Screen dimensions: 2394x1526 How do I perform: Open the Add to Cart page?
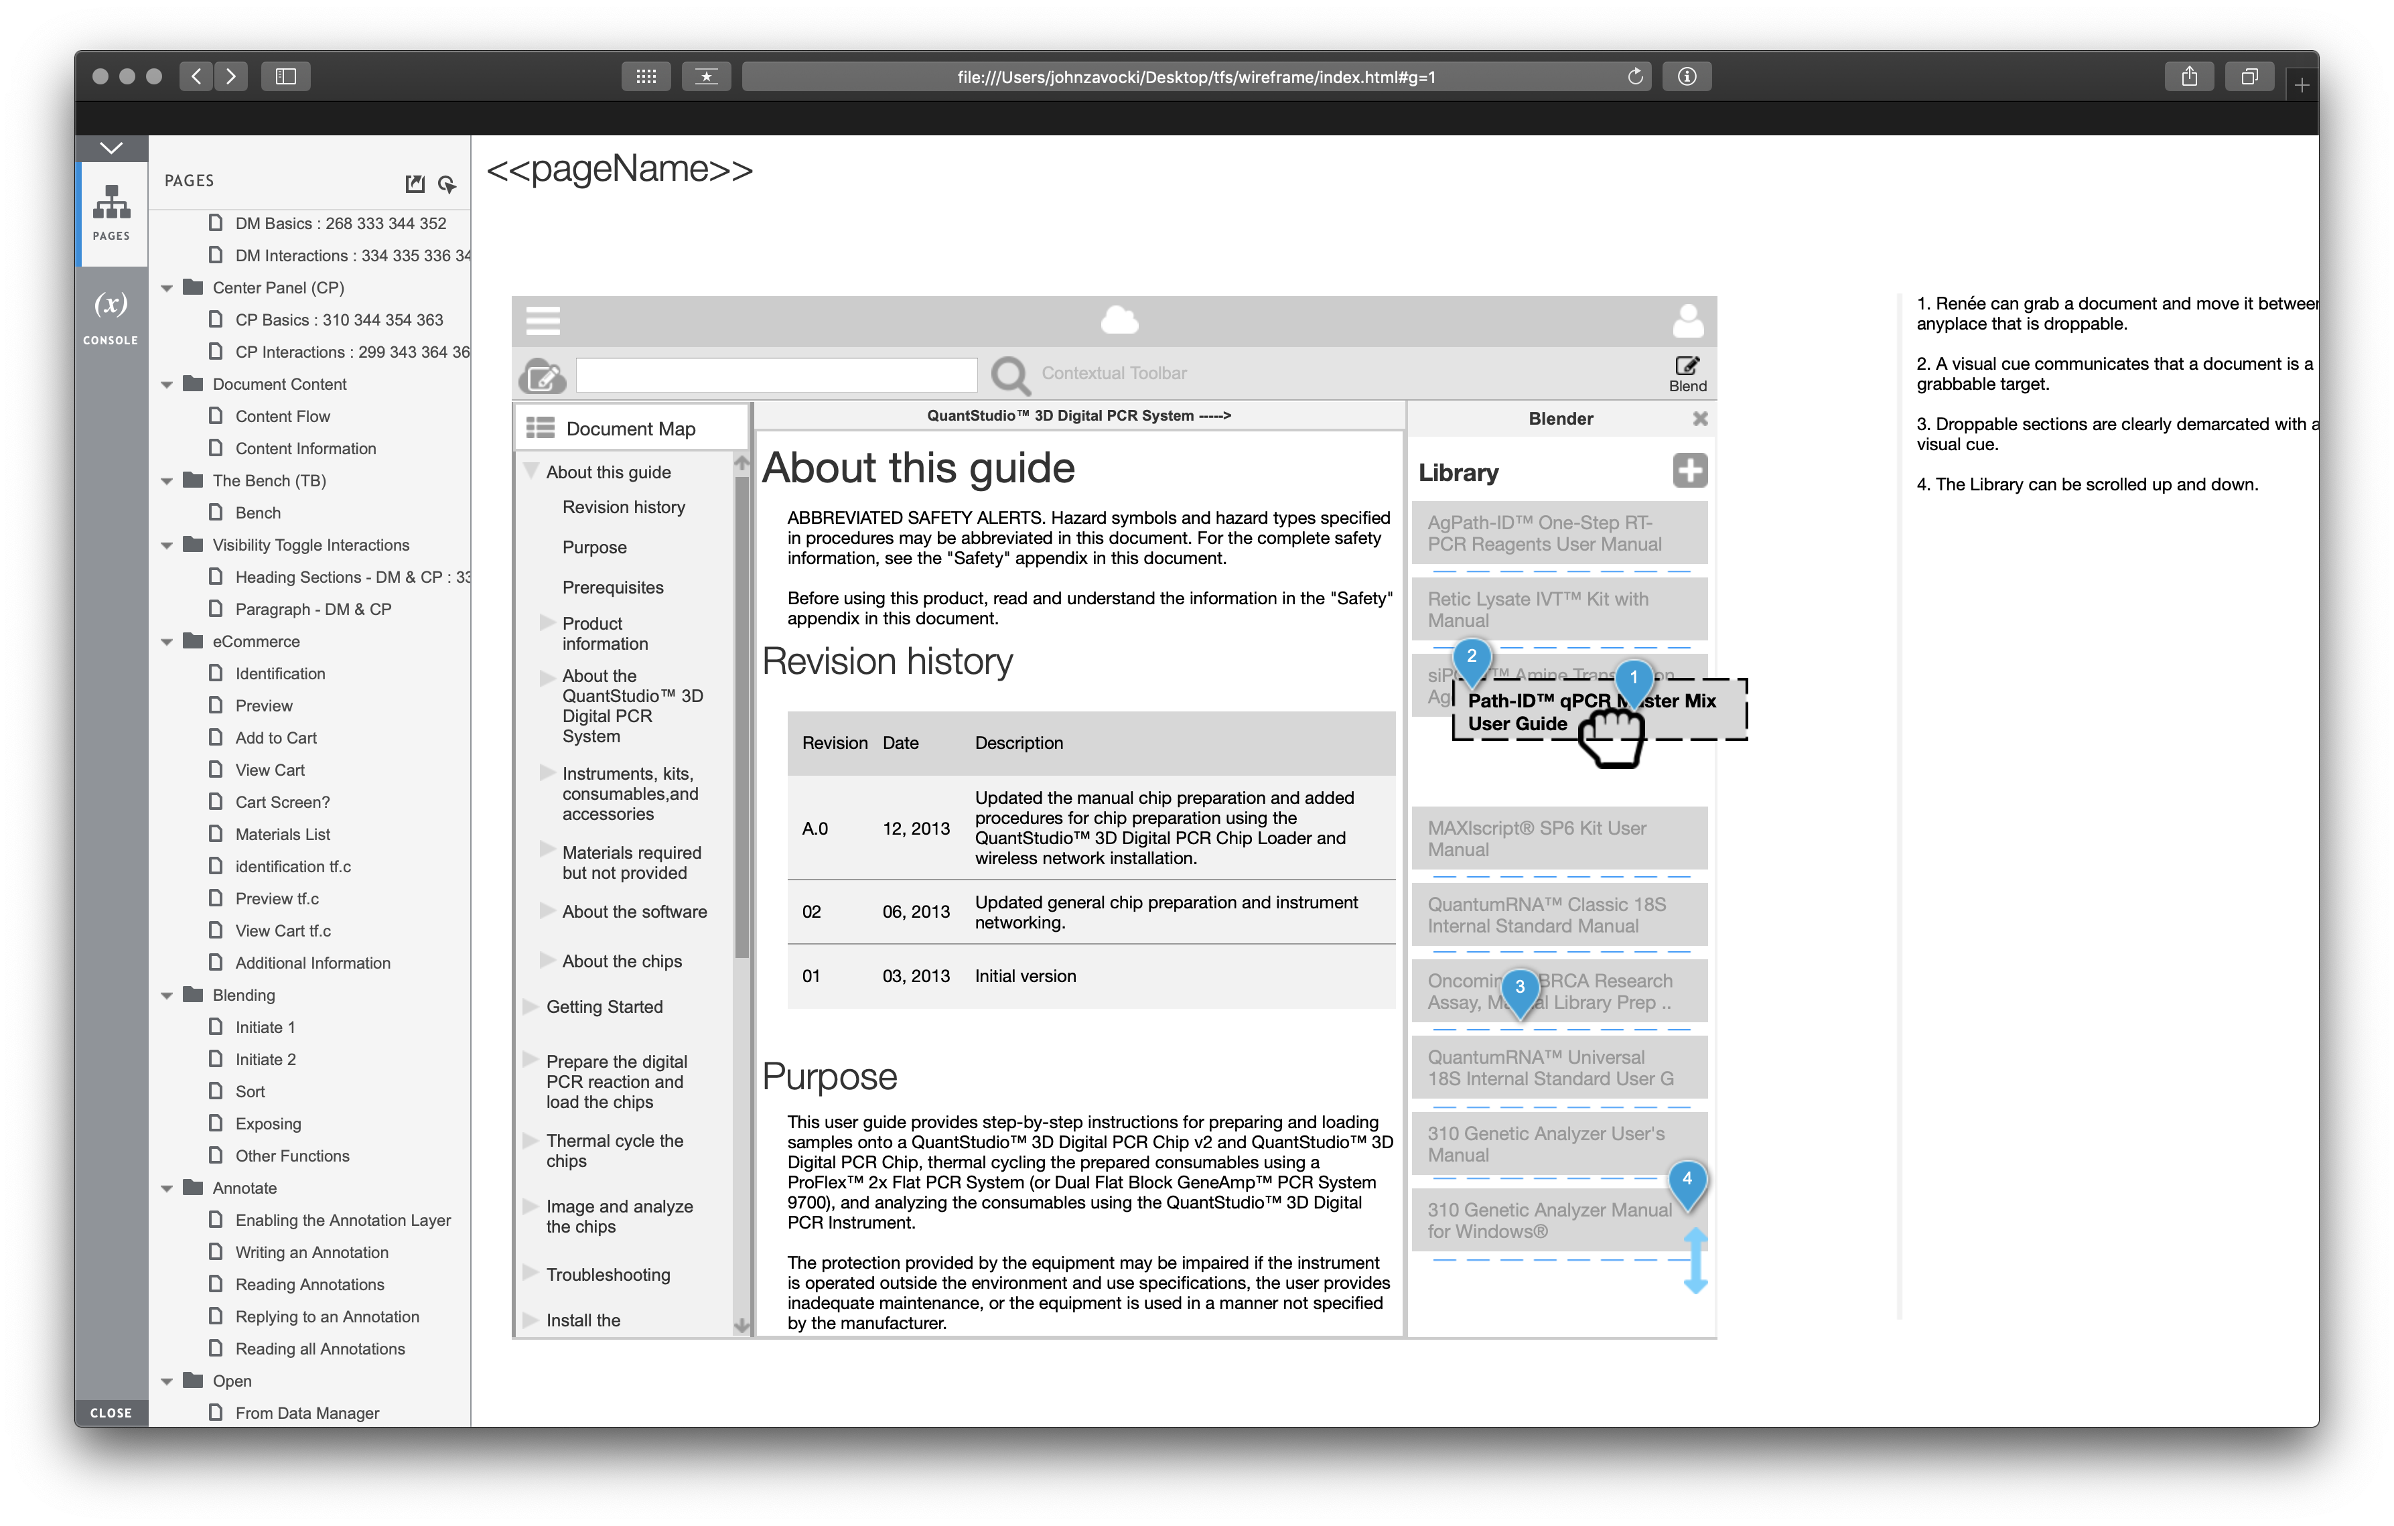click(x=275, y=738)
